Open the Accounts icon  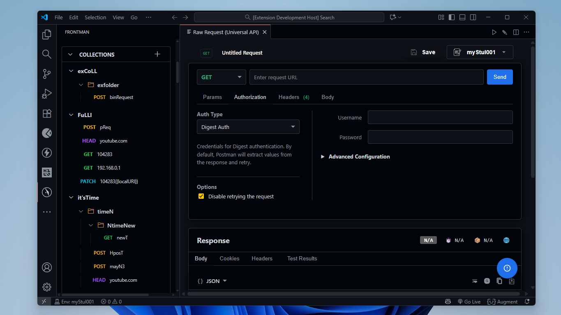click(x=47, y=267)
